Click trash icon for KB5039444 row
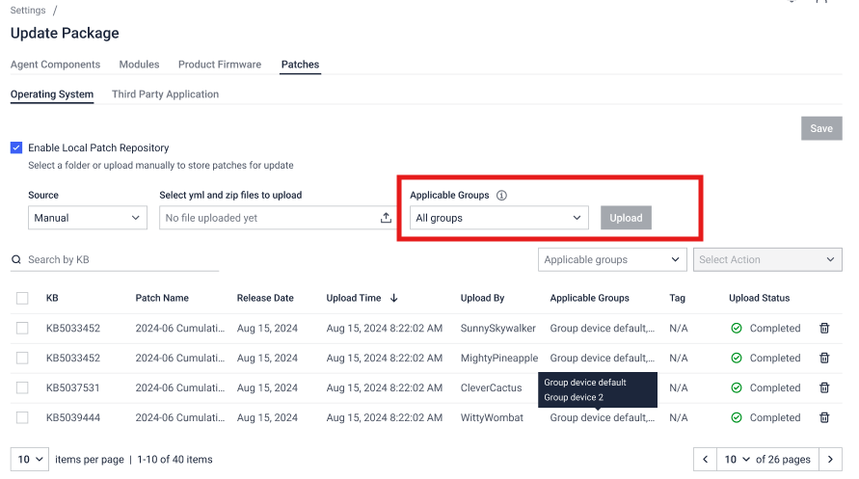Viewport: 859px width, 479px height. (824, 418)
